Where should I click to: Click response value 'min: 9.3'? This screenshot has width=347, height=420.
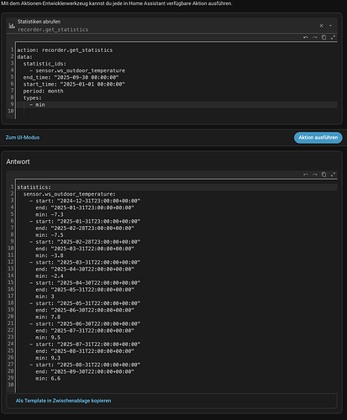coord(48,358)
